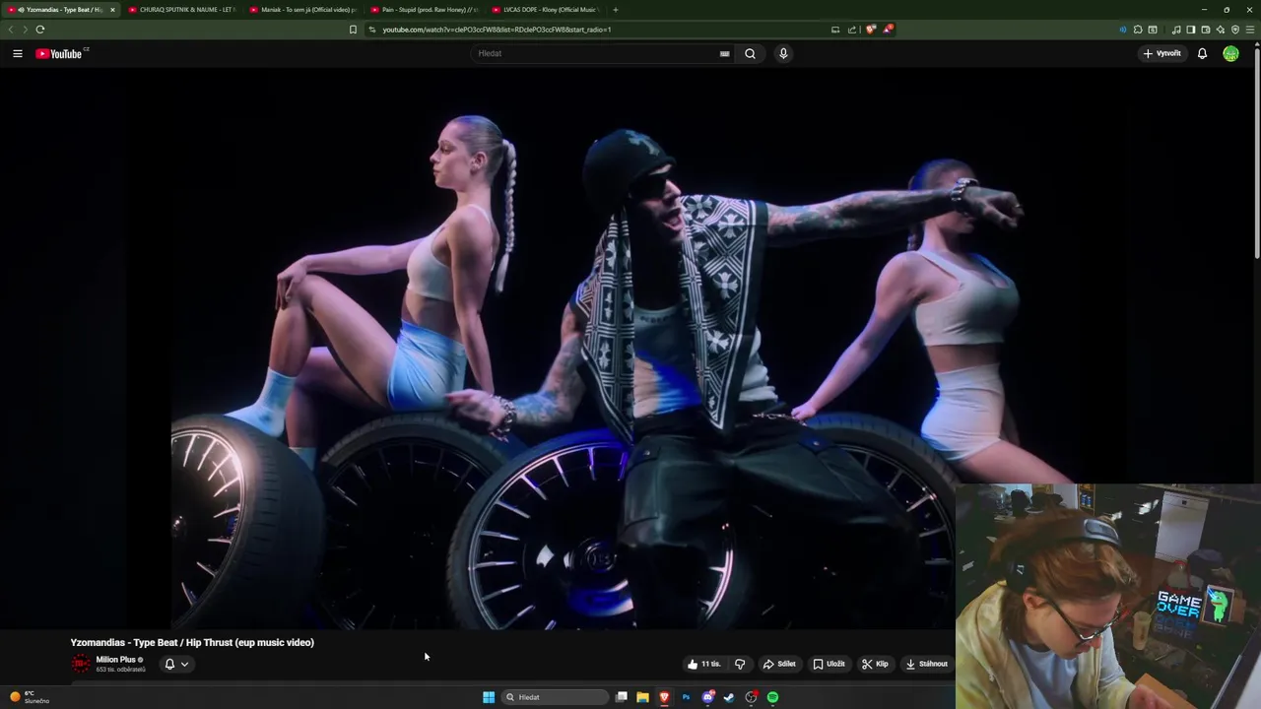Open the Milion Plus channel name link
1261x709 pixels.
point(115,660)
